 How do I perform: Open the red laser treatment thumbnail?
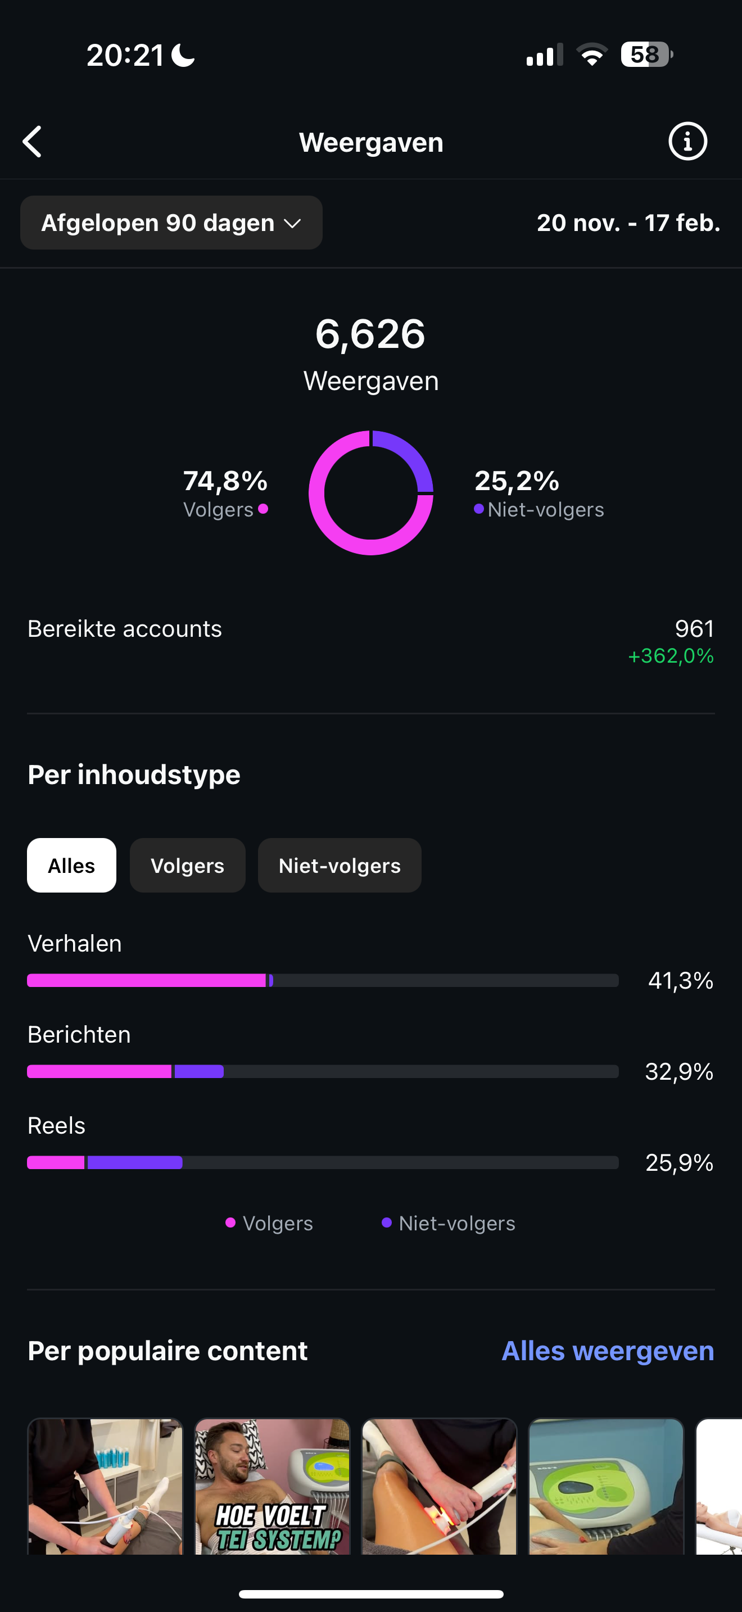pos(439,1486)
